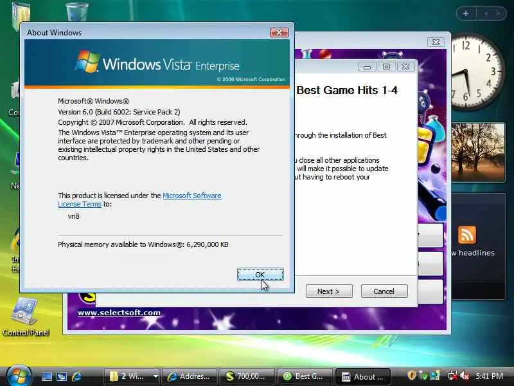
Task: Click Next in the Best Game Hits installer
Action: click(329, 291)
